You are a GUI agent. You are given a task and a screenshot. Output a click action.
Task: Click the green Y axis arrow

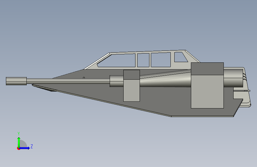[19, 142]
